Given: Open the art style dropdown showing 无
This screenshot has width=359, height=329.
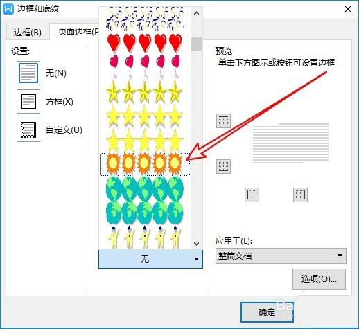Looking at the screenshot, I should (x=150, y=259).
